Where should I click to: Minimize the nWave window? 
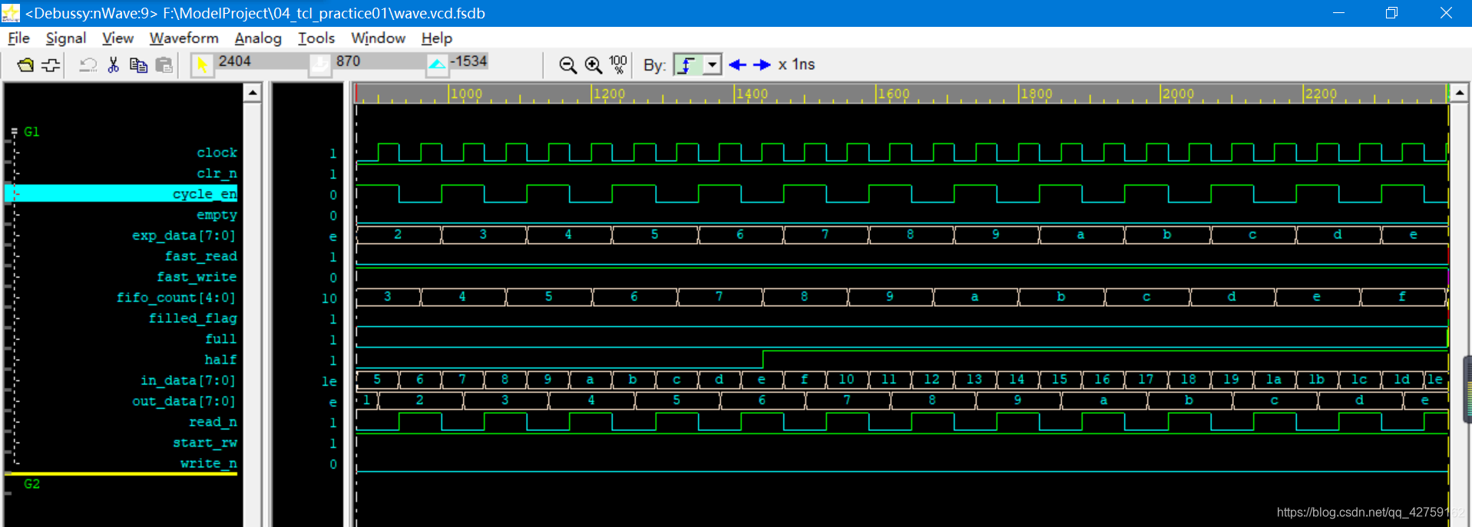(x=1338, y=13)
